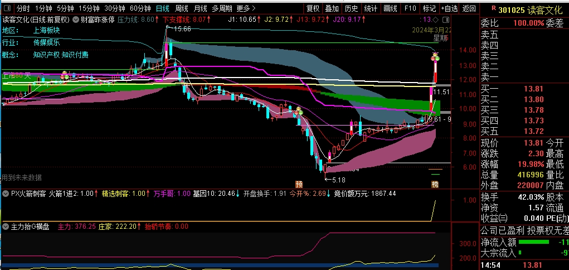The image size is (569, 270).
Task: Select the 60分钟 period tab
Action: pyautogui.click(x=140, y=8)
